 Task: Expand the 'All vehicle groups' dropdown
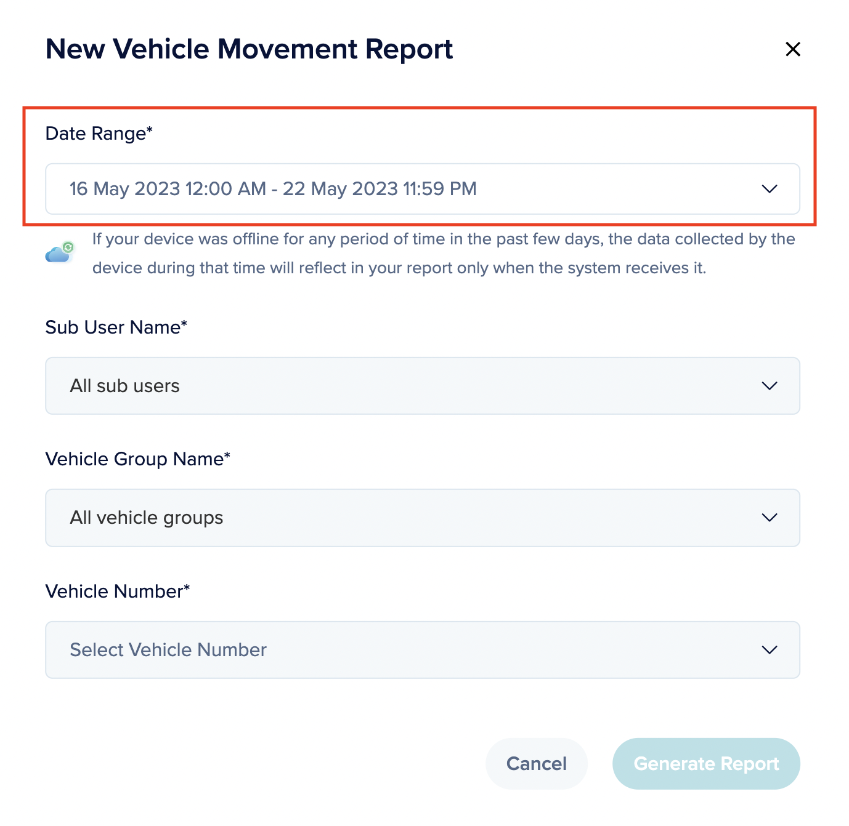[422, 518]
